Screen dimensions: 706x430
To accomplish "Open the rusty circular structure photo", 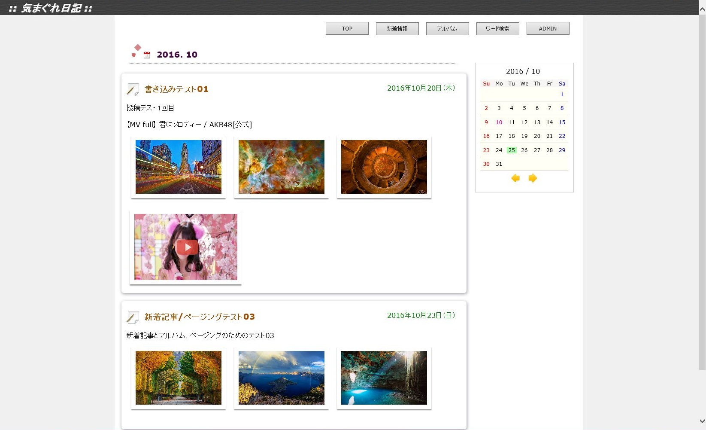I will click(384, 167).
